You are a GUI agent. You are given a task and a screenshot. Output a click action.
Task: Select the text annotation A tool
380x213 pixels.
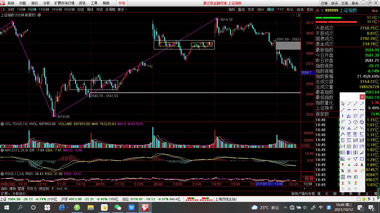coord(362,165)
